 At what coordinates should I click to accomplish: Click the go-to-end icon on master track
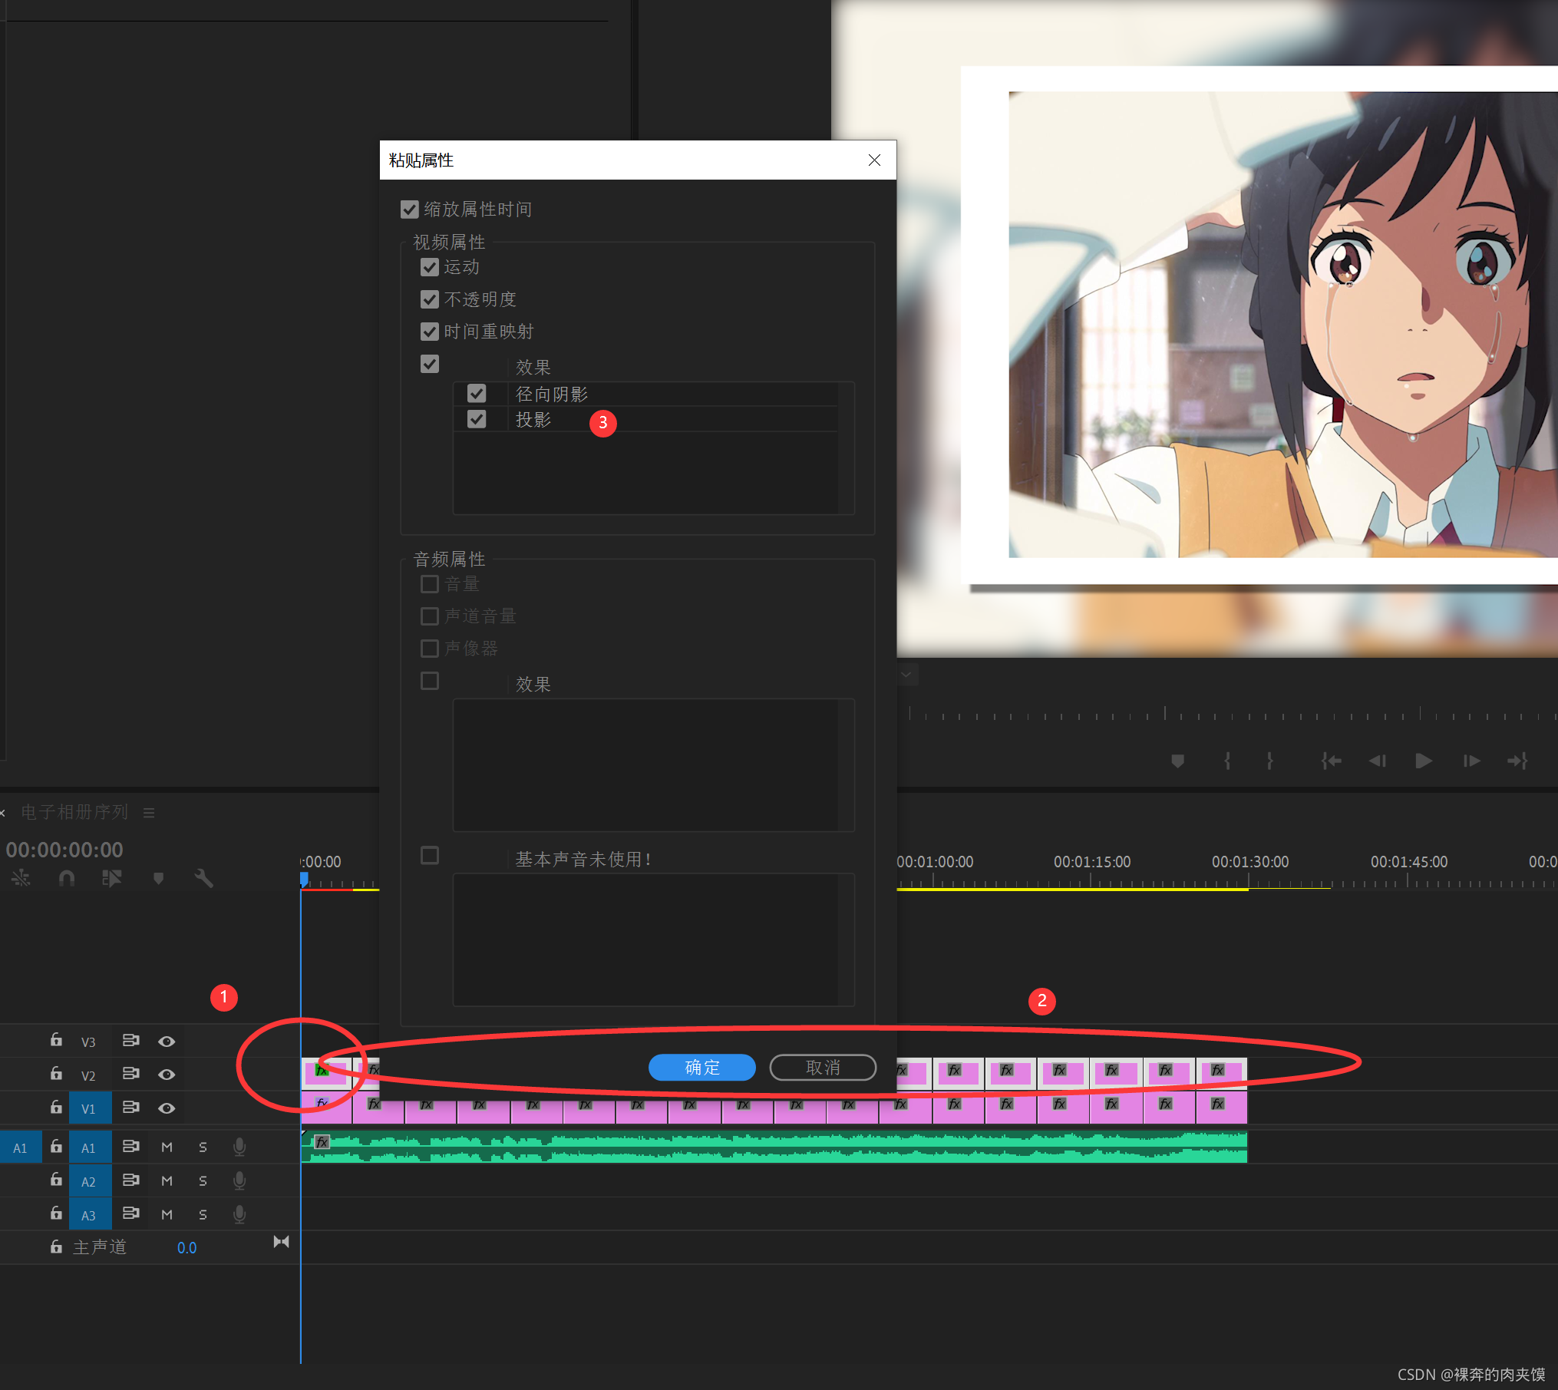(281, 1241)
